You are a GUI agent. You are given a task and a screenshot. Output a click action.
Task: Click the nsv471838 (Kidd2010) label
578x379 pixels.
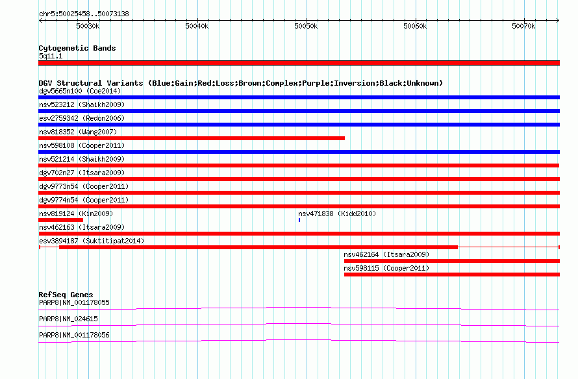[x=337, y=214]
